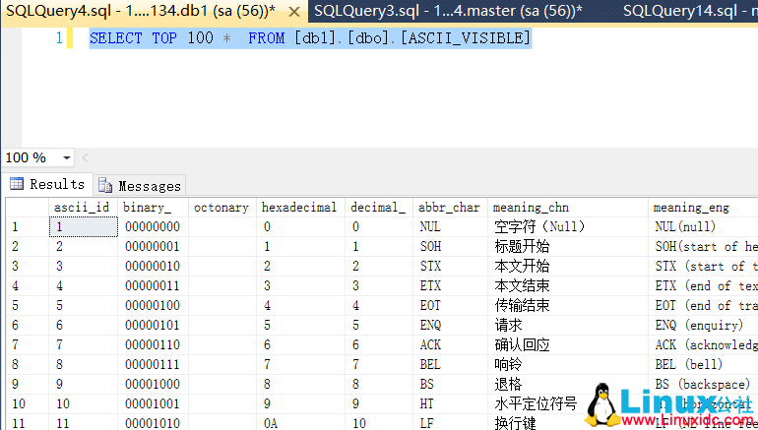Click the binary cell 00000100
The height and width of the screenshot is (430, 758).
click(x=153, y=305)
